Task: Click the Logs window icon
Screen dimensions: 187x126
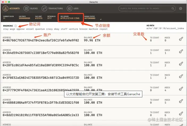Action: [69, 8]
